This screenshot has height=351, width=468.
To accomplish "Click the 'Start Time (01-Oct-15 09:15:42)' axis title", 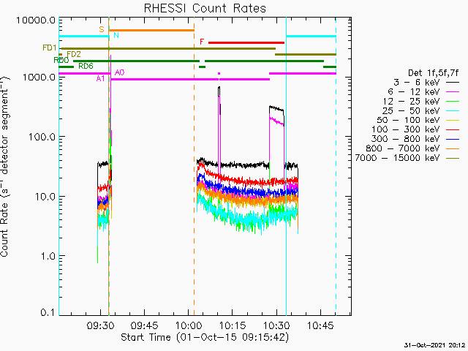I will tap(205, 337).
